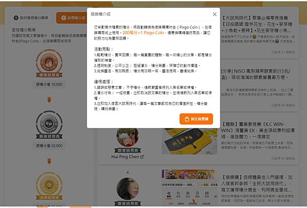
Task: Click the yellow 滴薑黃 product thumbnail
Action: click(x=189, y=142)
